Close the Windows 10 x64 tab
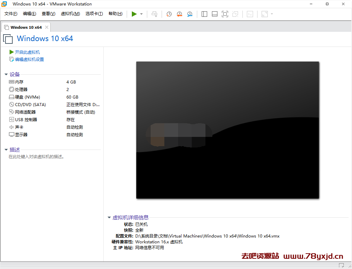The width and height of the screenshot is (352, 269). (x=47, y=27)
